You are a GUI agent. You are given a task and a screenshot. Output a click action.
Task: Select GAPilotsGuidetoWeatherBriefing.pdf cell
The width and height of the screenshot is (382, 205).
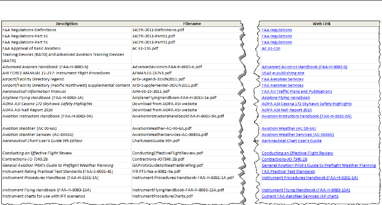(167, 165)
